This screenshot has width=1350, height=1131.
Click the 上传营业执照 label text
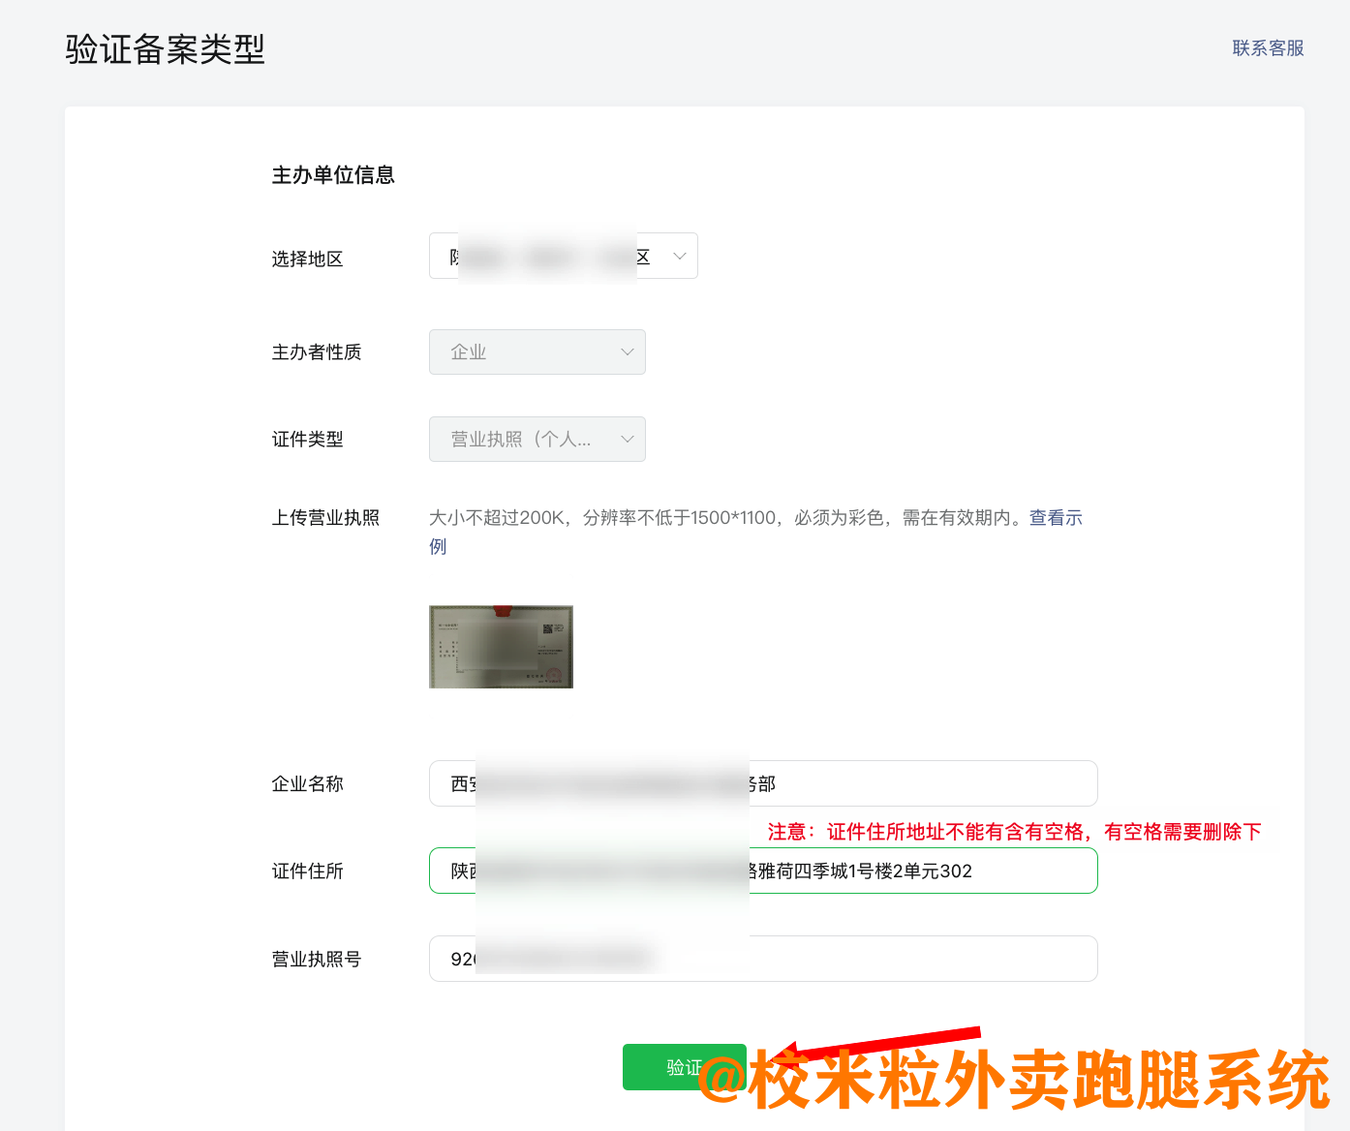(324, 518)
